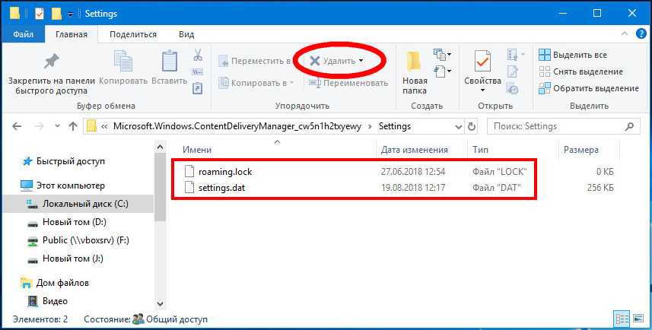
Task: Open the Customize Quick Access Toolbar dropdown
Action: coord(70,14)
